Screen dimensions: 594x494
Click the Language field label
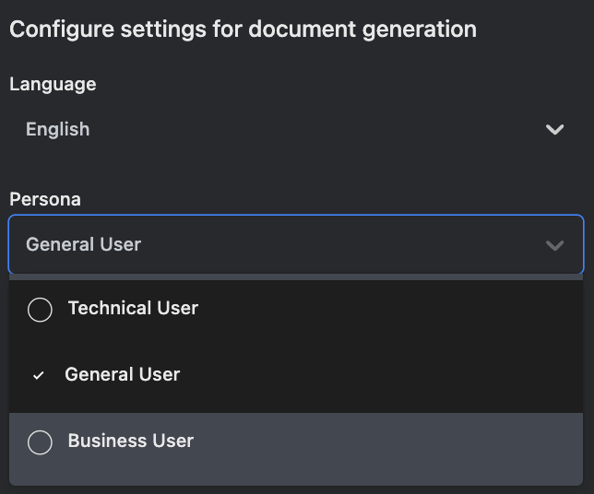[53, 84]
